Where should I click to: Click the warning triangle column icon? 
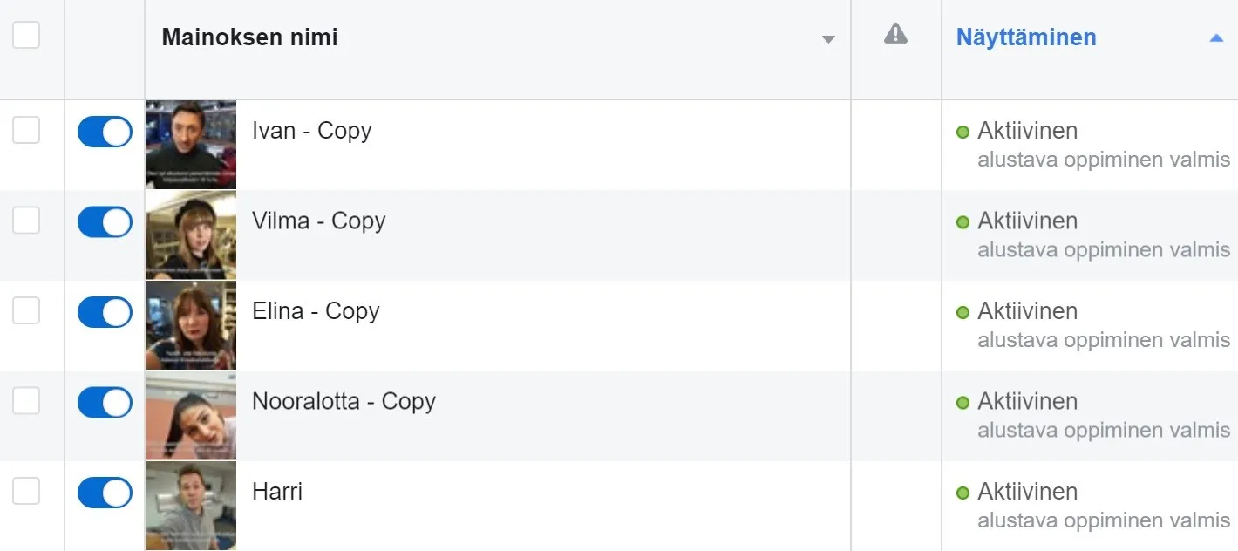click(895, 34)
